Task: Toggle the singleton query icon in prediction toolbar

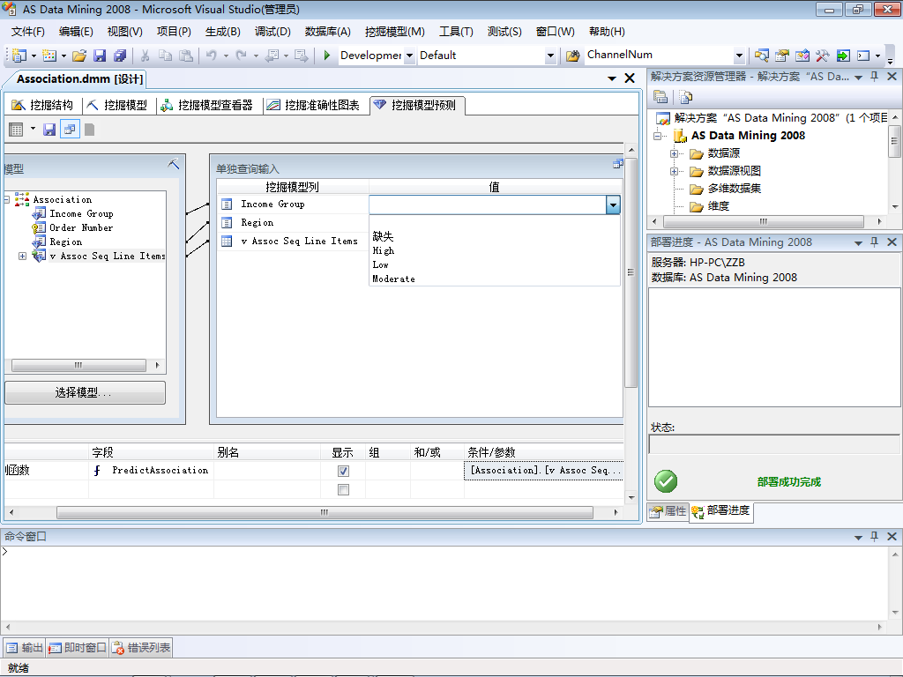Action: coord(70,130)
